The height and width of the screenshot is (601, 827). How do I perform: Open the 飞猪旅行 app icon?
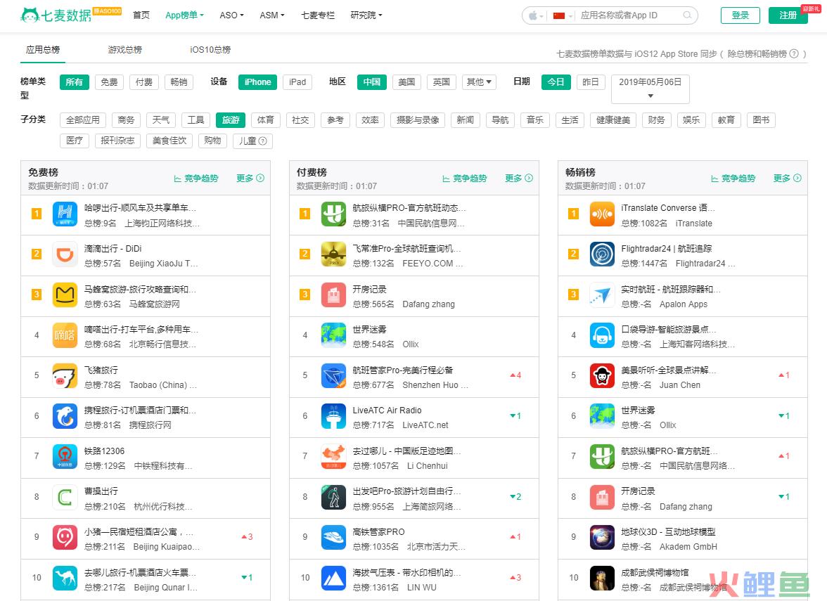coord(65,376)
